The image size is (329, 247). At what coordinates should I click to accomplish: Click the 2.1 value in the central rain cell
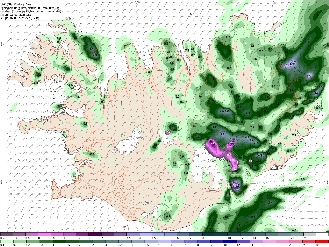tap(173, 128)
